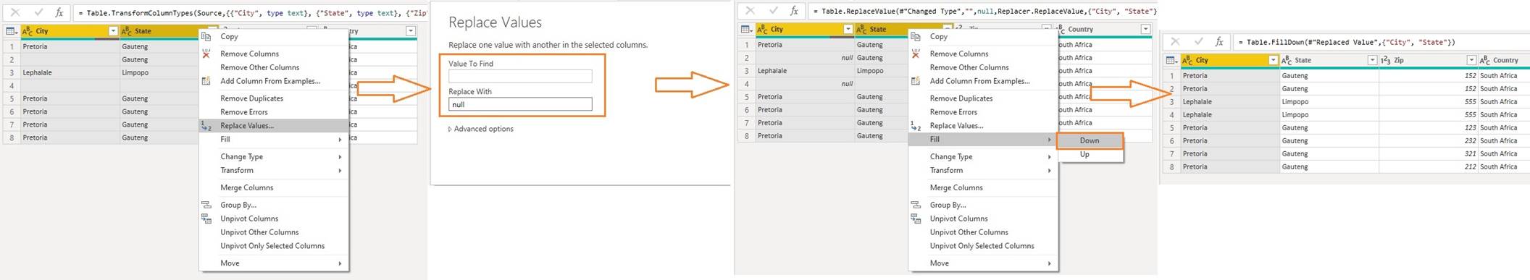Click the checkmark icon beside the FillDown formula
This screenshot has width=1530, height=280.
[1199, 42]
